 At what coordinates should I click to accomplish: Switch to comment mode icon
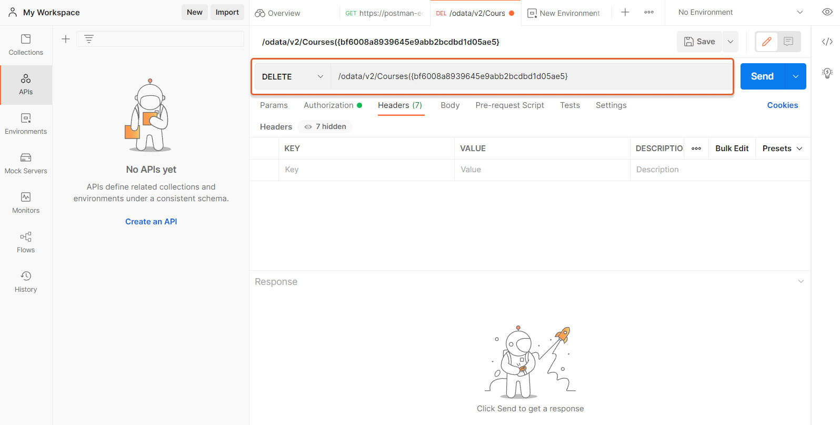click(x=788, y=42)
